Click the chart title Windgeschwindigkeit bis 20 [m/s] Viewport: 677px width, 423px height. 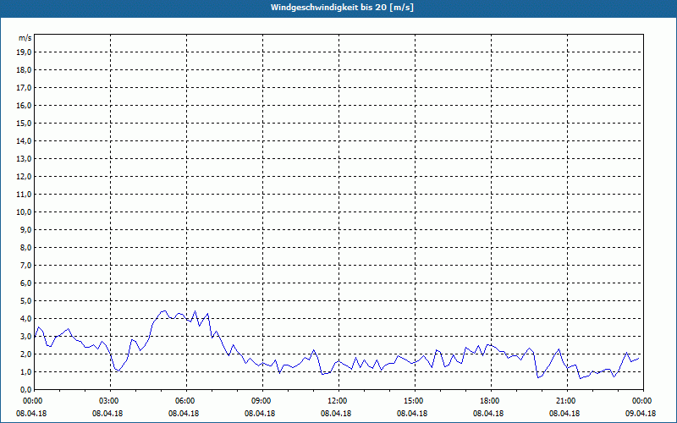(x=342, y=8)
